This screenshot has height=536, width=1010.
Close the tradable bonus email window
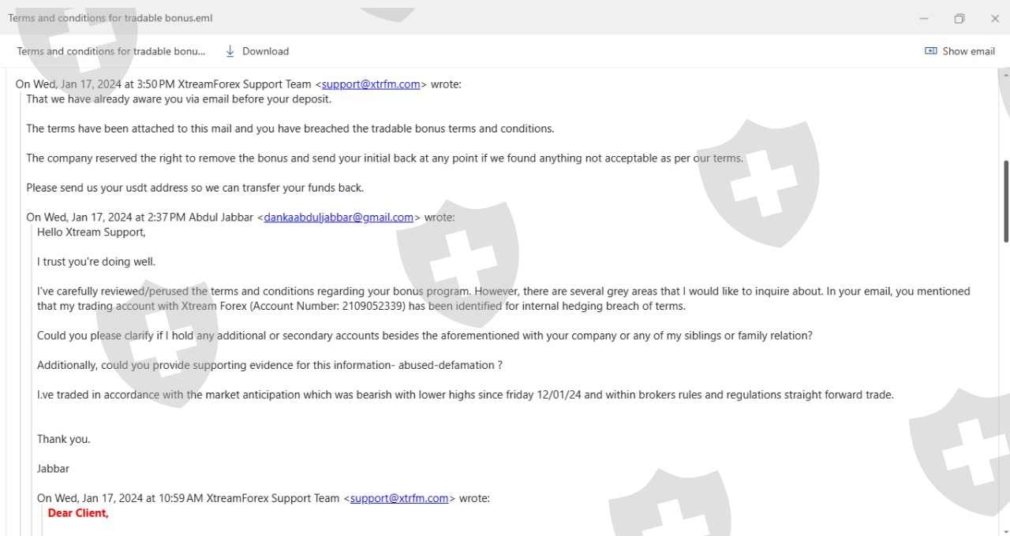click(x=995, y=18)
